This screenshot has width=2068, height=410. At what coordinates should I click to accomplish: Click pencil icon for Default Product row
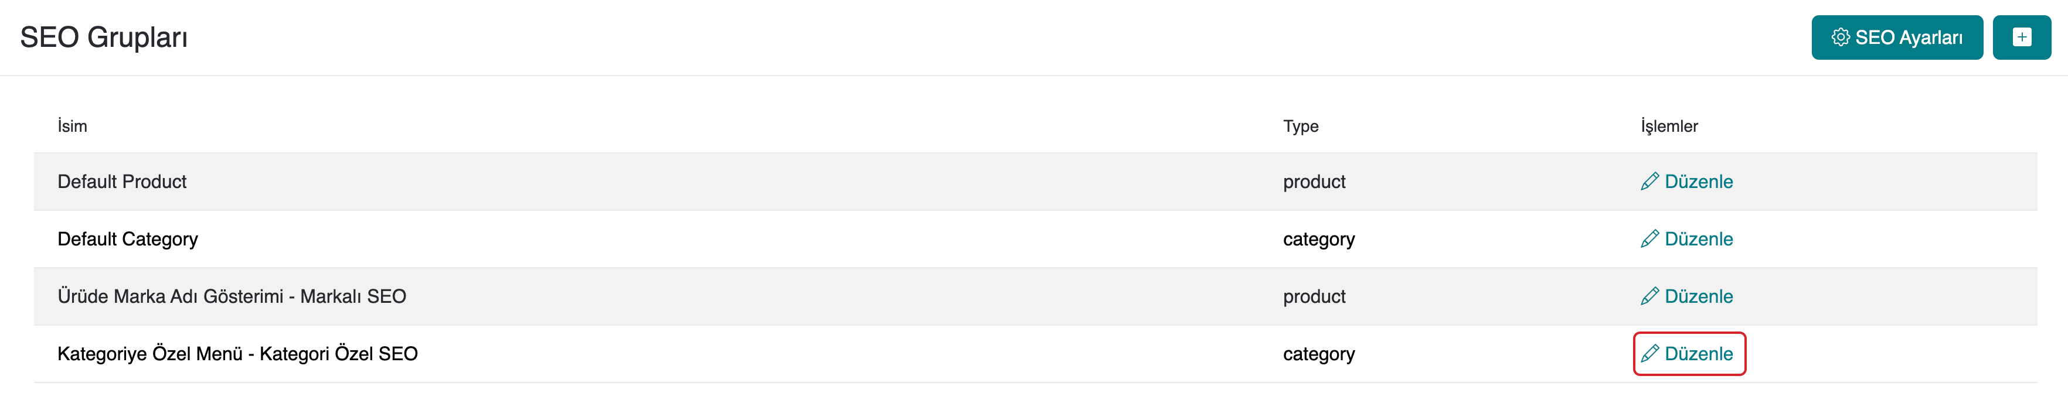click(x=1649, y=182)
